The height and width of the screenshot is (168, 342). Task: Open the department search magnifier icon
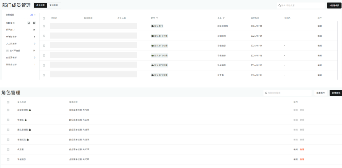tap(29, 23)
